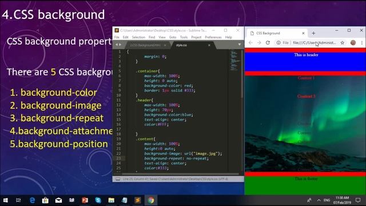366x206 pixels.
Task: Open Goto menu in Sublime Text
Action: coord(173,37)
